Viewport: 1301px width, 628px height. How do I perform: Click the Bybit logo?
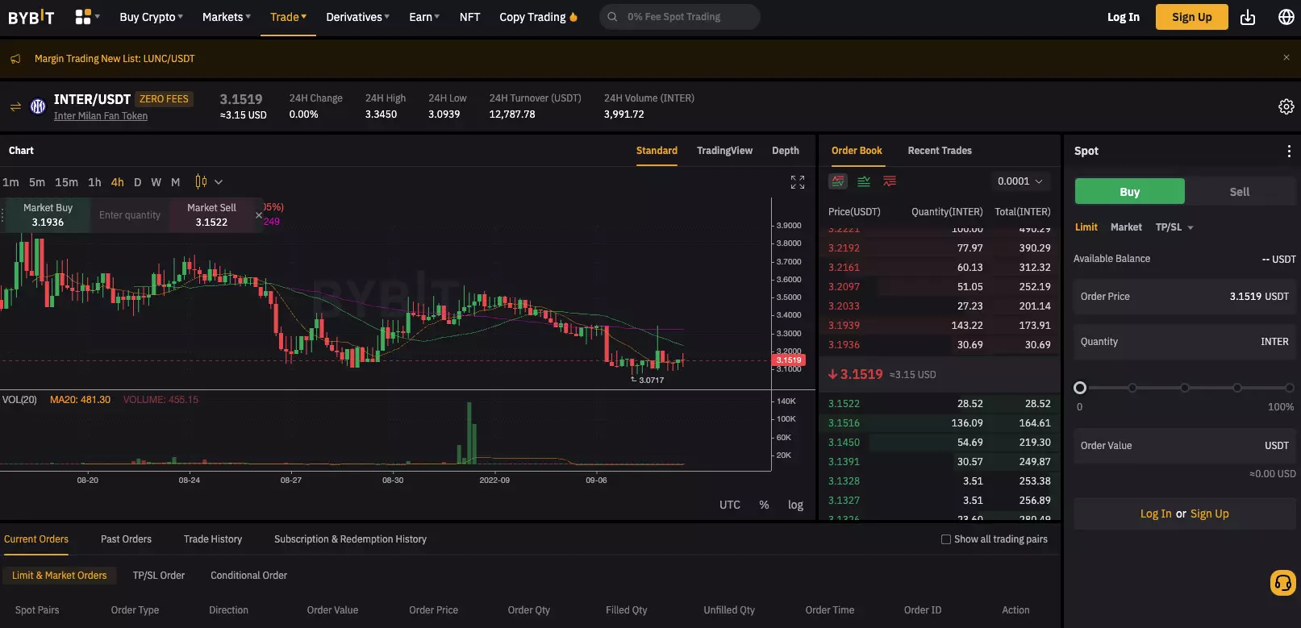click(x=31, y=17)
